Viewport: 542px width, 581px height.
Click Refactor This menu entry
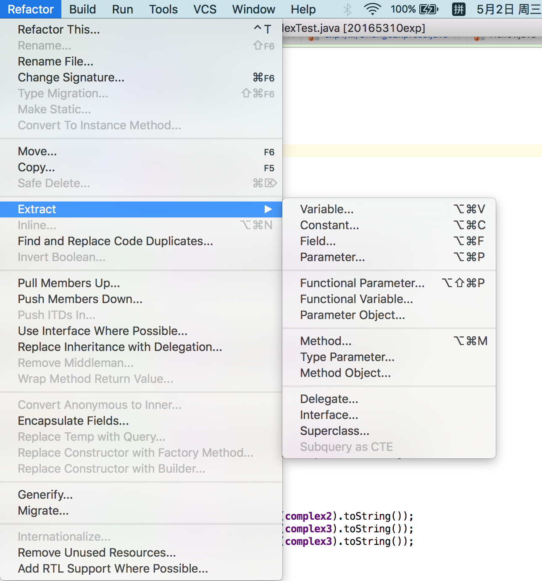point(59,29)
